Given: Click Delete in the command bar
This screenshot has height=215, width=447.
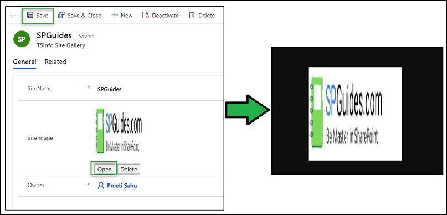Looking at the screenshot, I should point(202,16).
